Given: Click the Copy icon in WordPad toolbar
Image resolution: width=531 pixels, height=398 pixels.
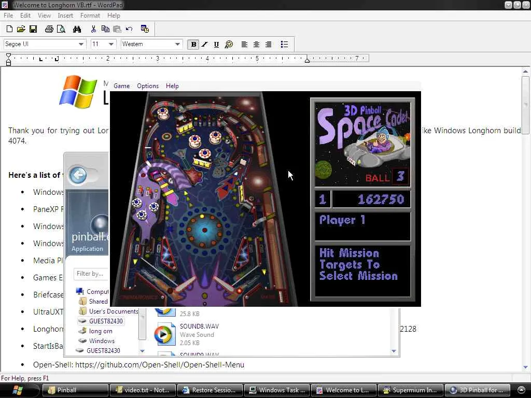Looking at the screenshot, I should click(x=105, y=29).
